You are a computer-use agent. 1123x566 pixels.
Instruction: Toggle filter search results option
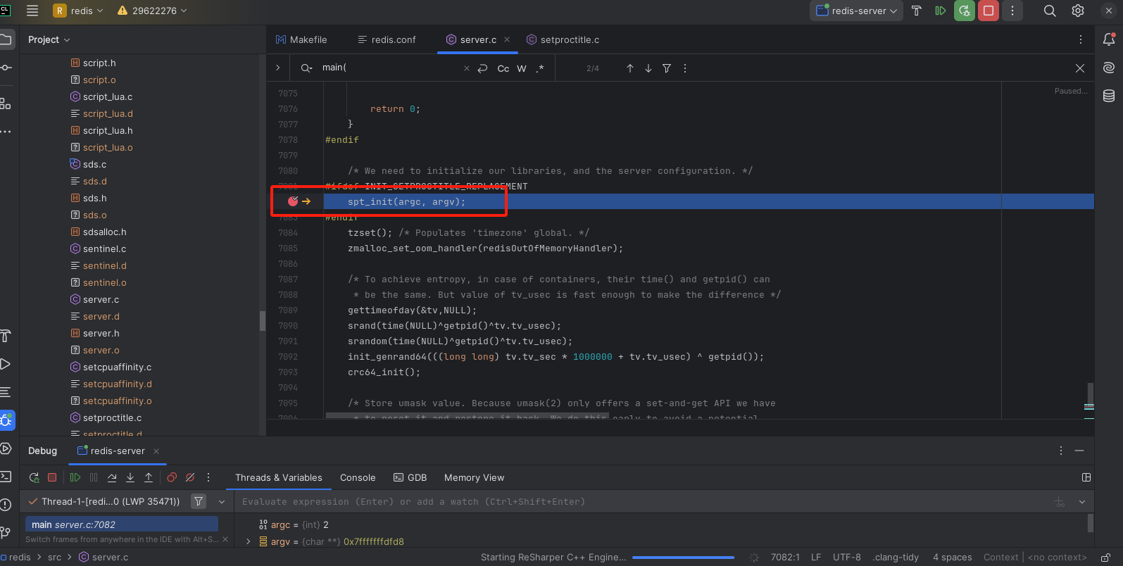point(667,68)
